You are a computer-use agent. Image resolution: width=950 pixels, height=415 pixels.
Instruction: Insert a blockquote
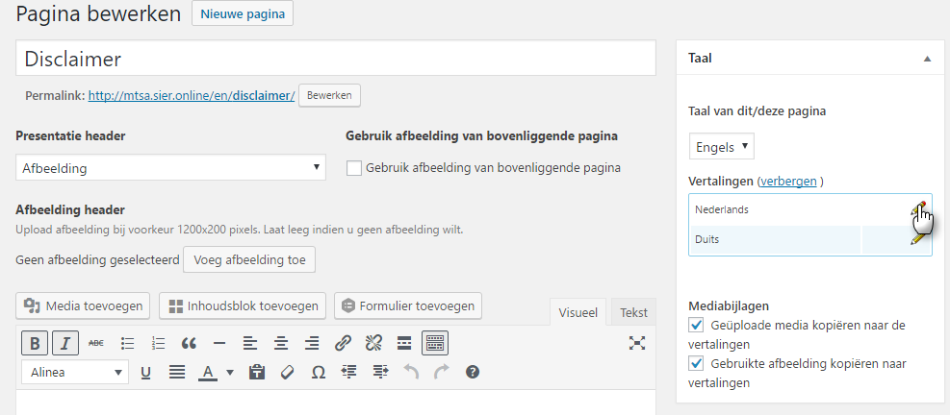tap(189, 343)
